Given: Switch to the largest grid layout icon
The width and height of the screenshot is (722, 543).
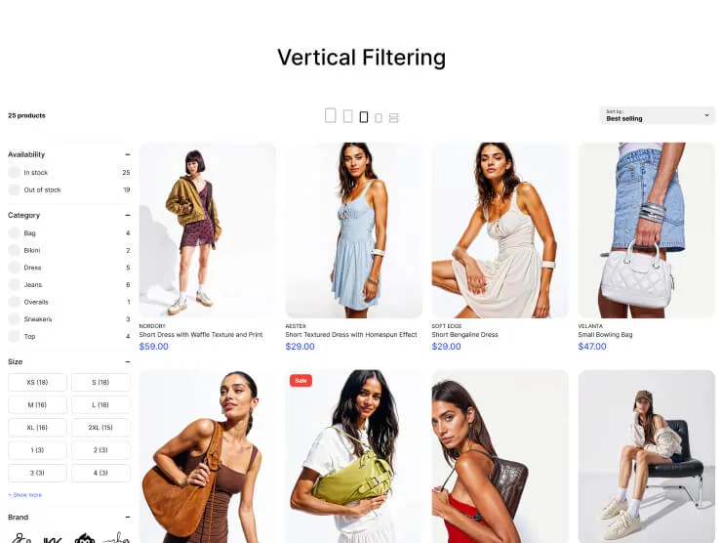Looking at the screenshot, I should tap(330, 115).
